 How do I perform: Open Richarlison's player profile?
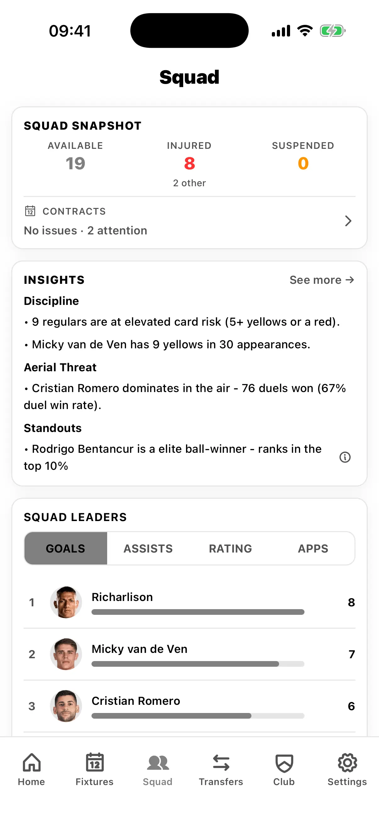click(x=122, y=597)
